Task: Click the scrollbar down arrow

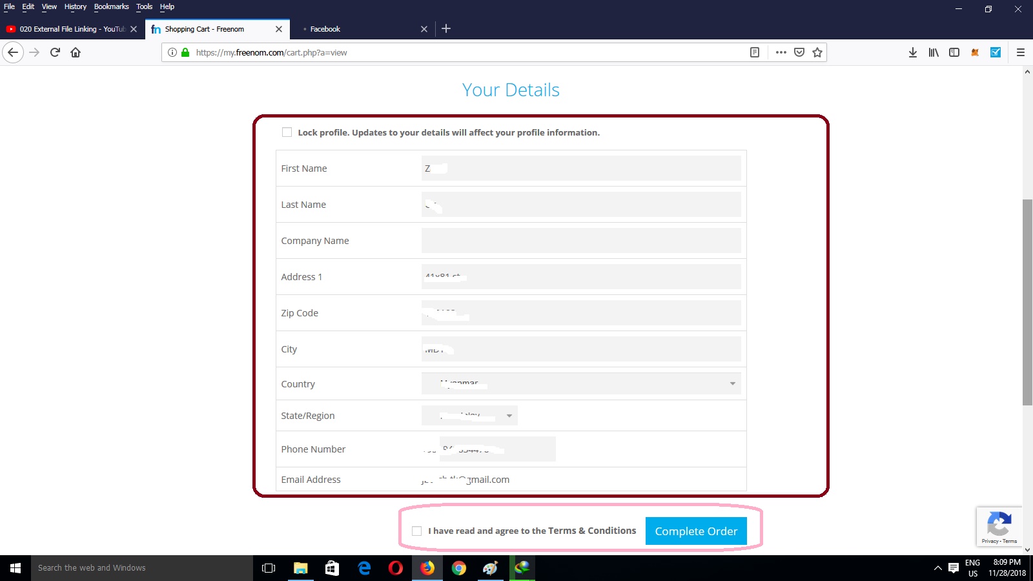Action: point(1027,550)
